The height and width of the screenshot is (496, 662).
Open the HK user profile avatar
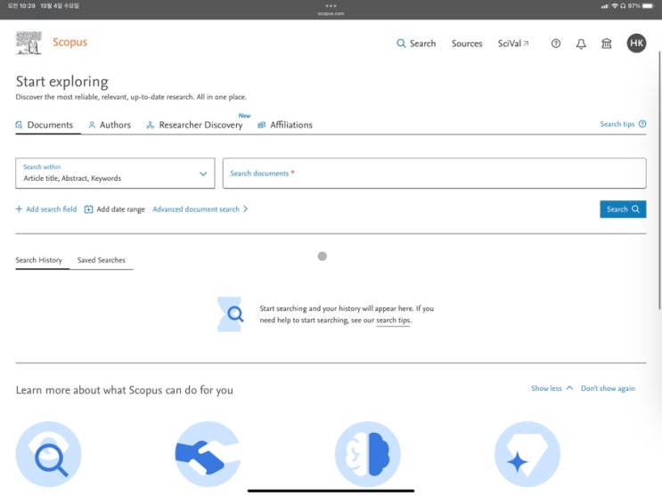(636, 43)
